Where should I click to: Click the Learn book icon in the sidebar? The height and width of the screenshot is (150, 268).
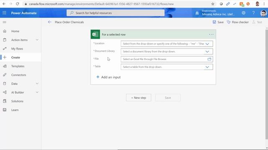[x=5, y=110]
